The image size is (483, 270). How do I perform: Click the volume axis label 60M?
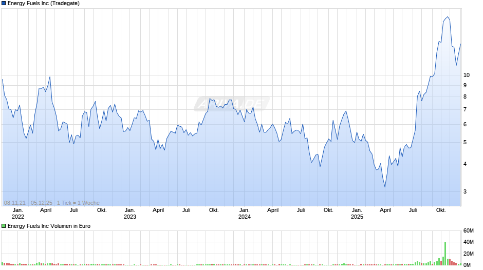click(468, 231)
